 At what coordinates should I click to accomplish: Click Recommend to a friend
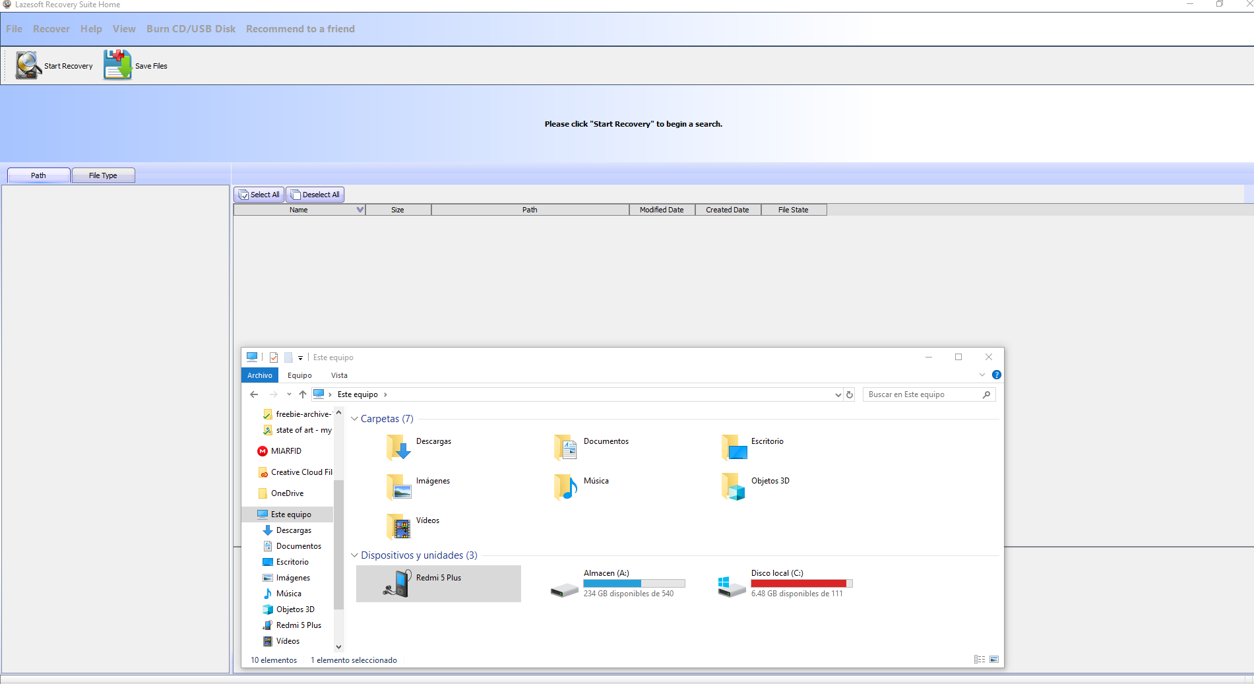point(300,29)
